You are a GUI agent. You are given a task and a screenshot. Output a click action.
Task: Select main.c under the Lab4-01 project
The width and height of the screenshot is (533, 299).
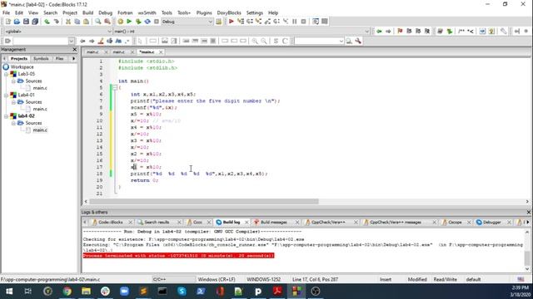pyautogui.click(x=40, y=109)
